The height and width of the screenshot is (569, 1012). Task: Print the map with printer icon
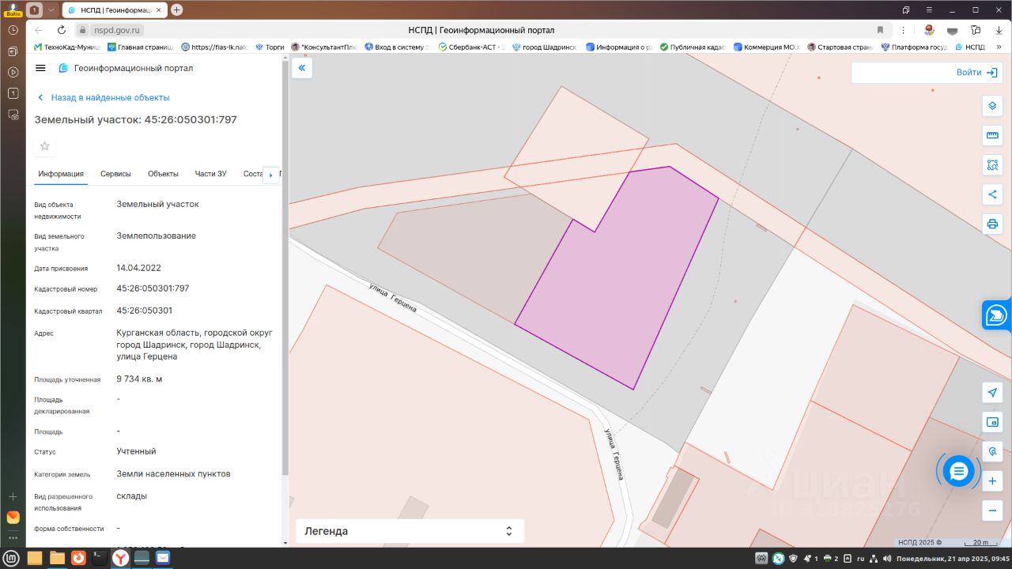tap(992, 224)
